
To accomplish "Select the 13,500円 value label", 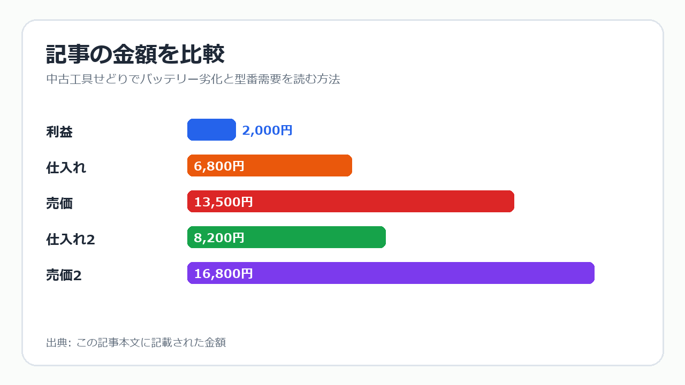I will [223, 202].
